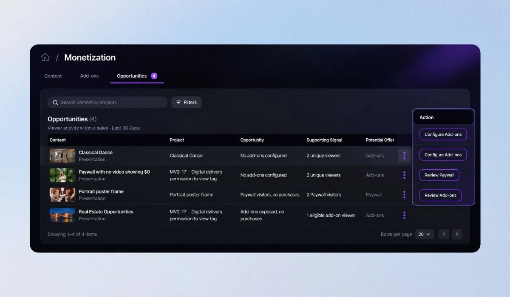Click the Review Add-ons button

click(x=441, y=196)
